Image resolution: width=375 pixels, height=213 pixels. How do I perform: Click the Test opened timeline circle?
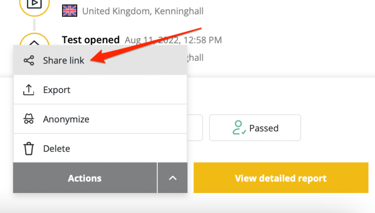point(34,39)
